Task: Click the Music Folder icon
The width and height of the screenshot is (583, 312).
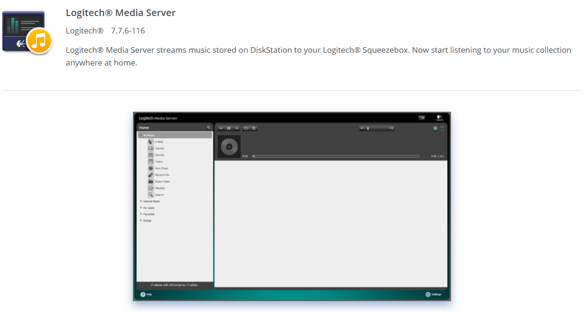Action: (151, 181)
